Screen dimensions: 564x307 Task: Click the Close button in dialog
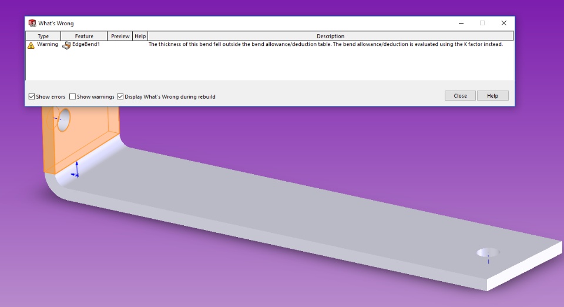(460, 96)
